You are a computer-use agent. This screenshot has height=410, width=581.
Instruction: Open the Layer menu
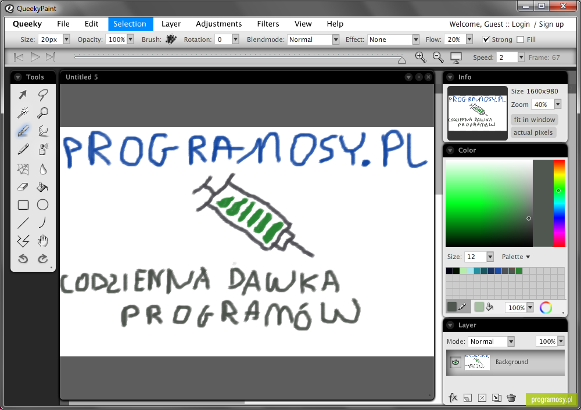[x=171, y=24]
